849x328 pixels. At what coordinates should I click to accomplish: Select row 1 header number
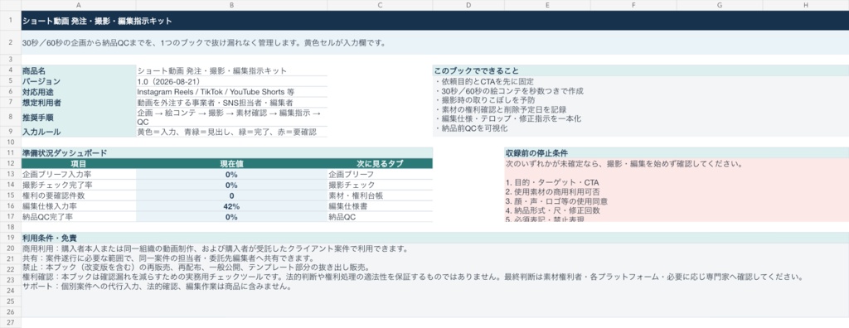tap(11, 21)
